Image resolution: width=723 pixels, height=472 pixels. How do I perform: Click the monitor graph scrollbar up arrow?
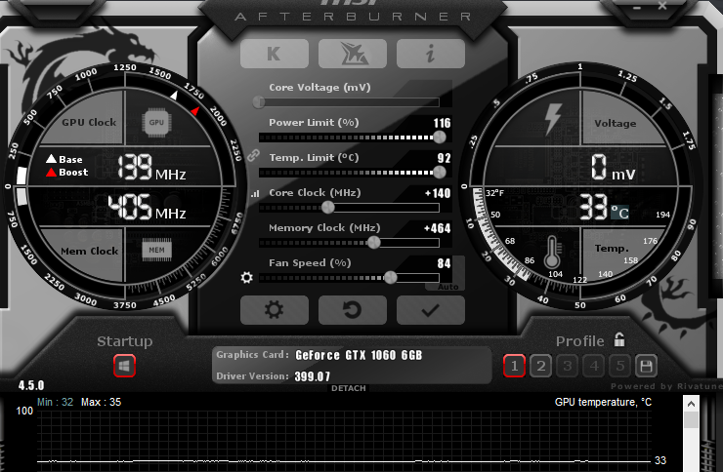pos(691,404)
